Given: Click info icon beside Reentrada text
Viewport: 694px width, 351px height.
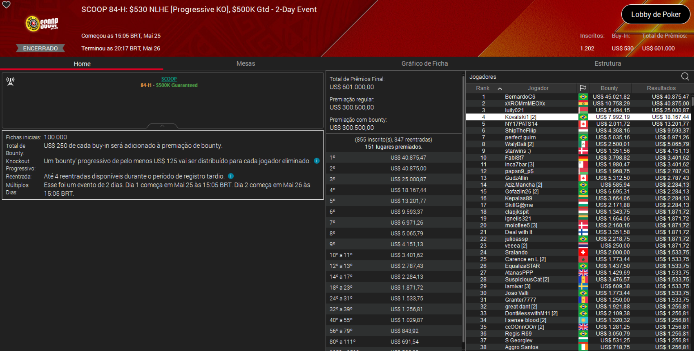Looking at the screenshot, I should [x=231, y=176].
